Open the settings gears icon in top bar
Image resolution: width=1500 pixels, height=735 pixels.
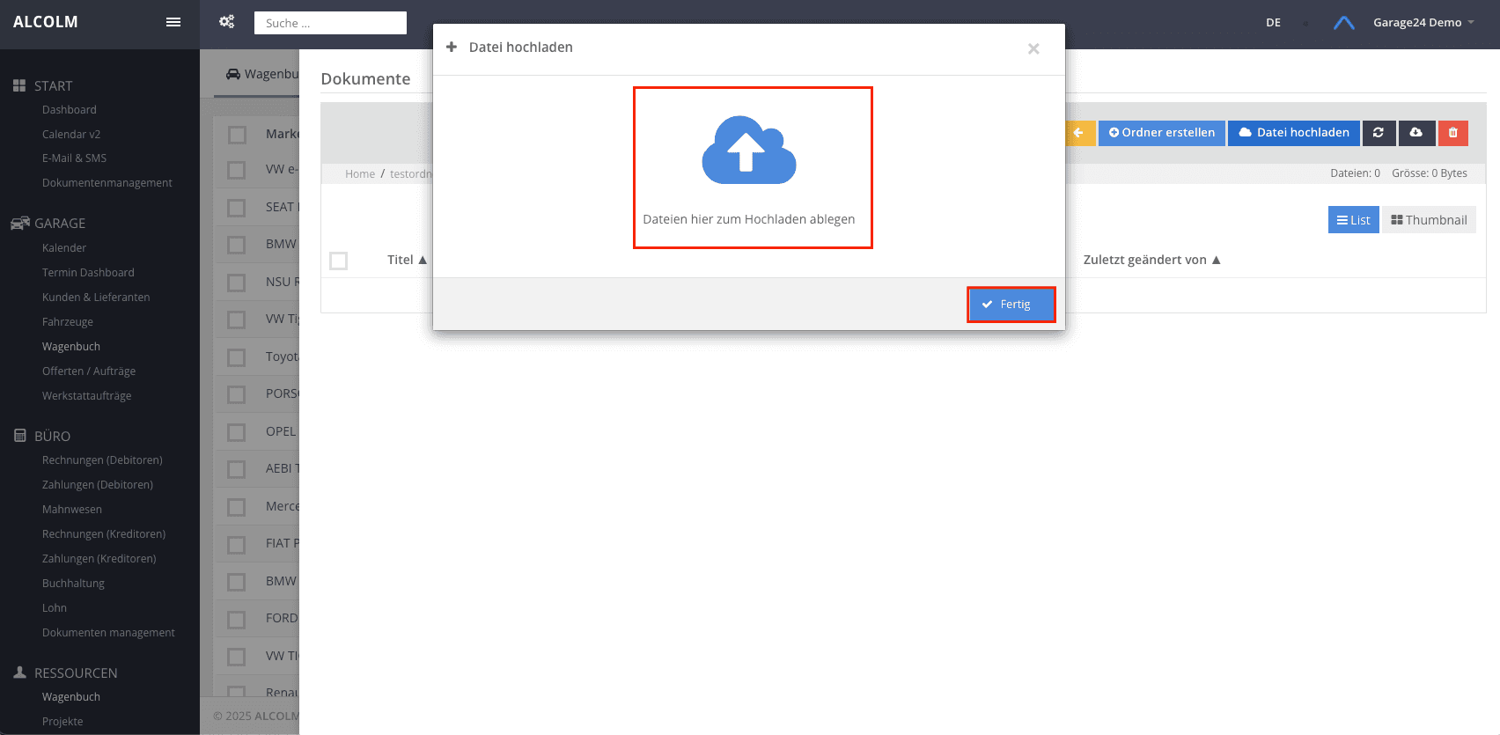click(x=227, y=22)
